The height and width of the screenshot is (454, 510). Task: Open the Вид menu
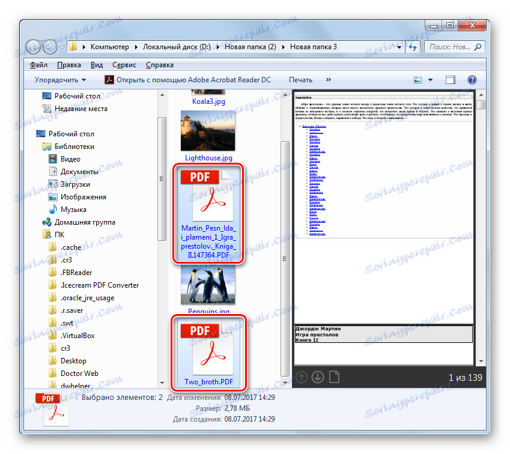97,65
